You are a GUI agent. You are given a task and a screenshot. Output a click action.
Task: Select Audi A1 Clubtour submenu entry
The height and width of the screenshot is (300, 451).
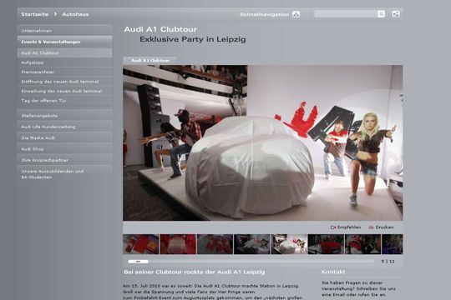tap(64, 52)
